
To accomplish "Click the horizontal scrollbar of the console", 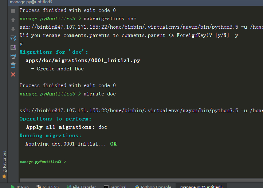I will [141, 180].
